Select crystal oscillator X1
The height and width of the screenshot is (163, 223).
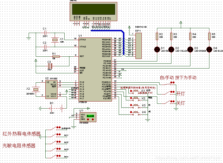coord(55,40)
